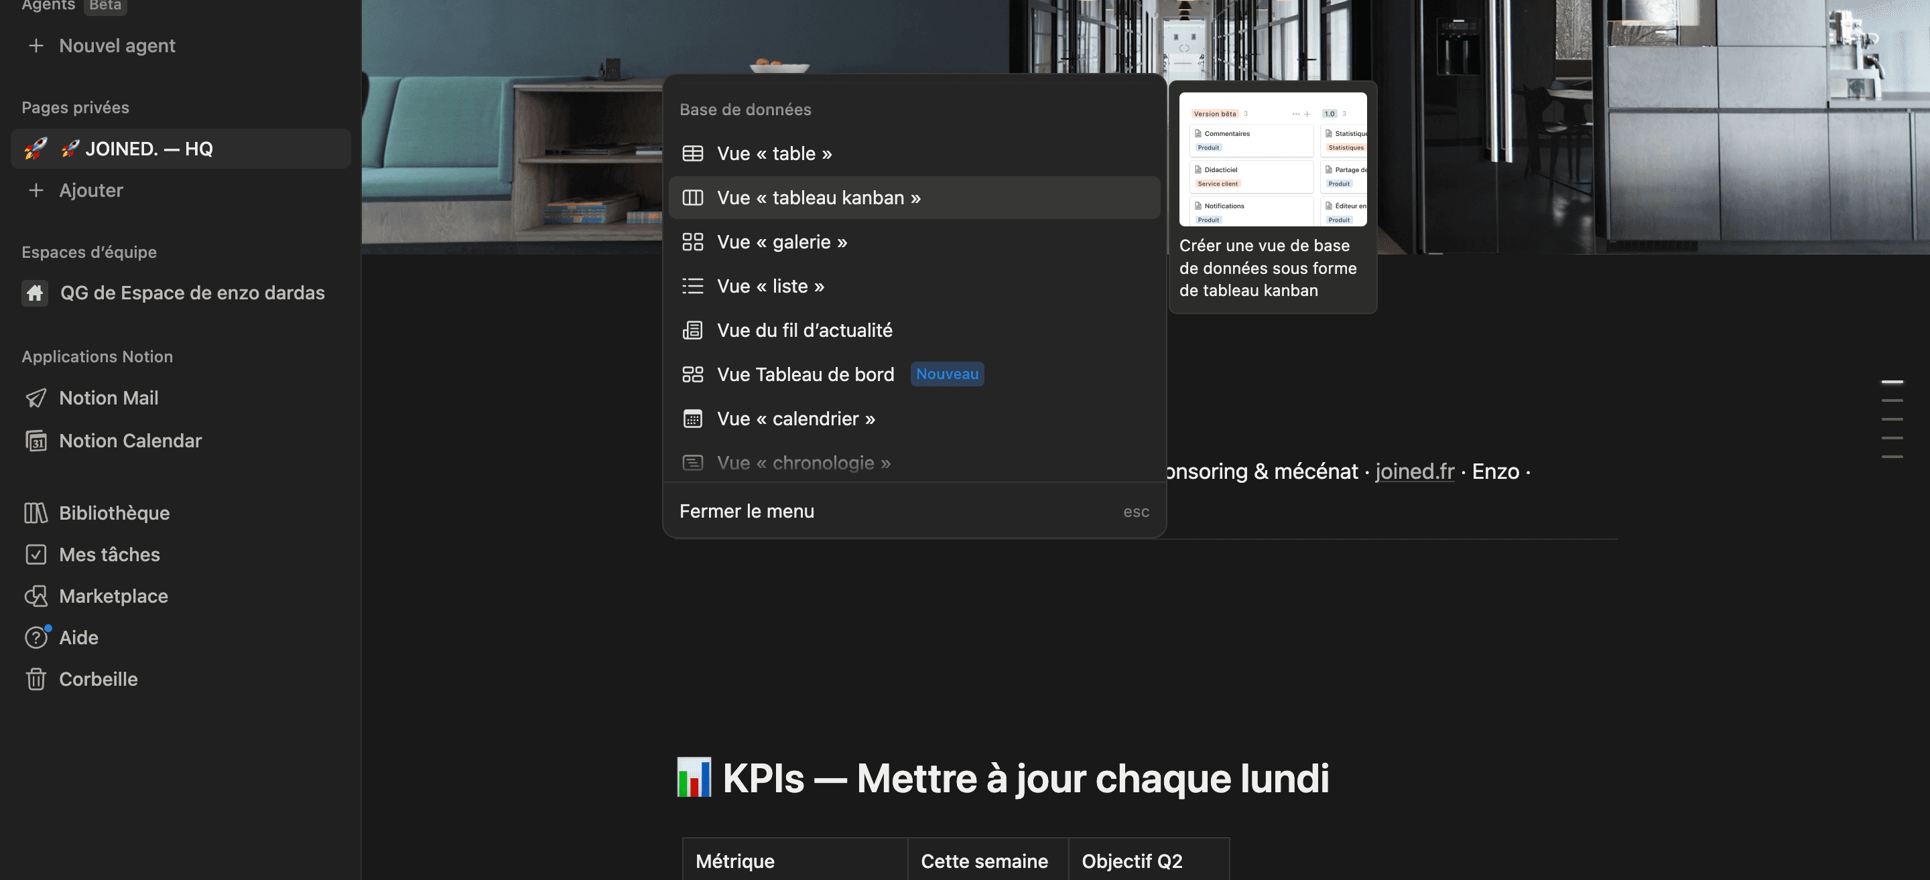The width and height of the screenshot is (1930, 880).
Task: Open the joined.fr link
Action: pyautogui.click(x=1414, y=472)
